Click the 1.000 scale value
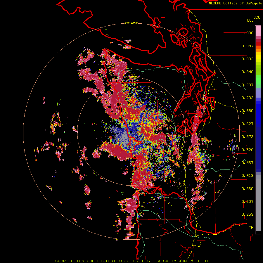The height and width of the screenshot is (263, 263). (248, 33)
